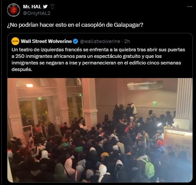The image size is (196, 185).
Task: Click the green exit sign on right wall
Action: coord(155,103)
